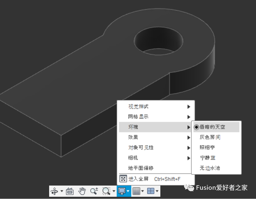Click the Look At icon
Image resolution: width=256 pixels, height=199 pixels.
(70, 191)
